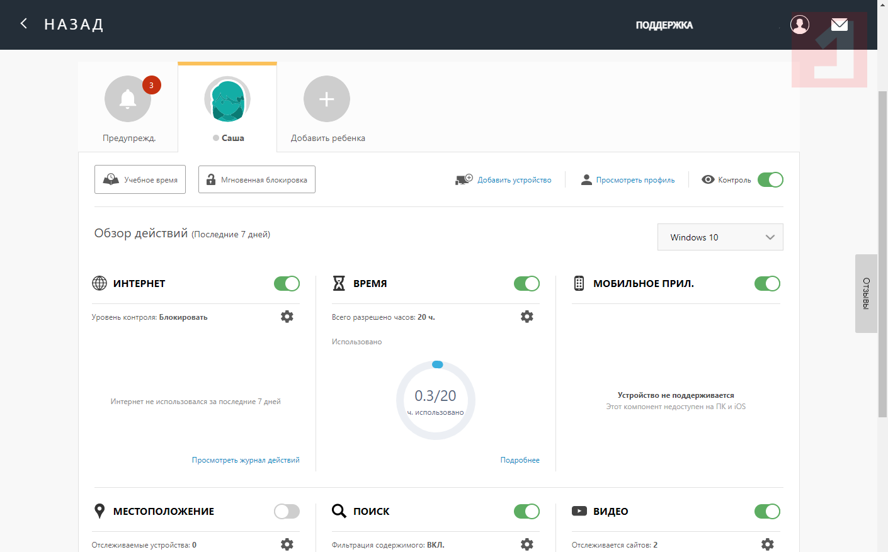Open Video section settings gear
888x552 pixels.
tap(768, 544)
